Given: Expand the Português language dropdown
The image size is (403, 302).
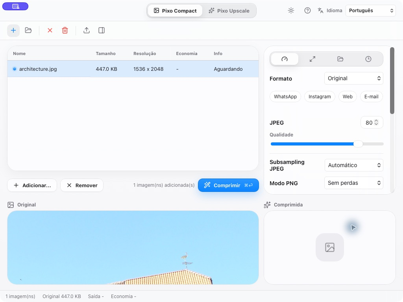Looking at the screenshot, I should [x=371, y=11].
